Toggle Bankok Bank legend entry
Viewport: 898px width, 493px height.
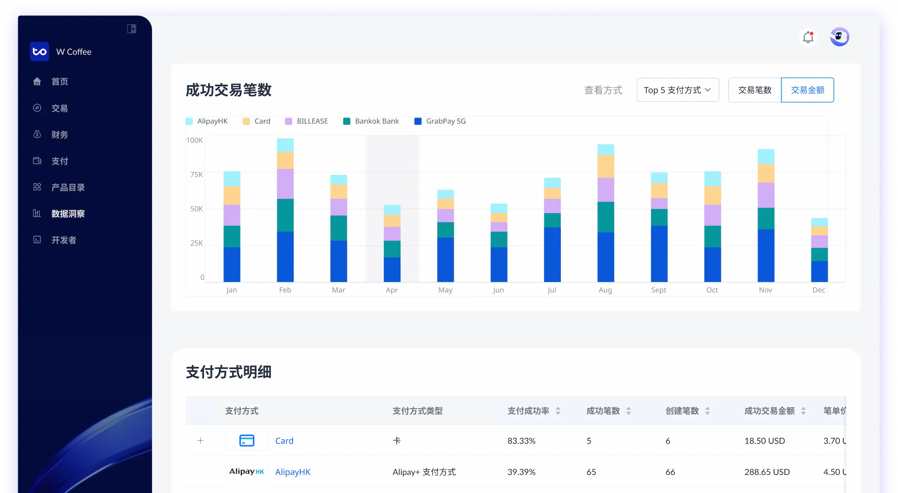point(371,121)
